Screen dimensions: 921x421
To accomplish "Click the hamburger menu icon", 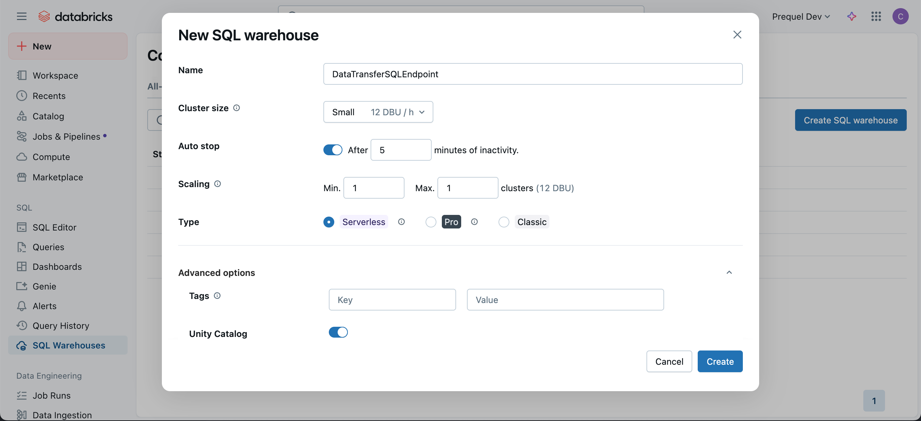I will pos(21,16).
